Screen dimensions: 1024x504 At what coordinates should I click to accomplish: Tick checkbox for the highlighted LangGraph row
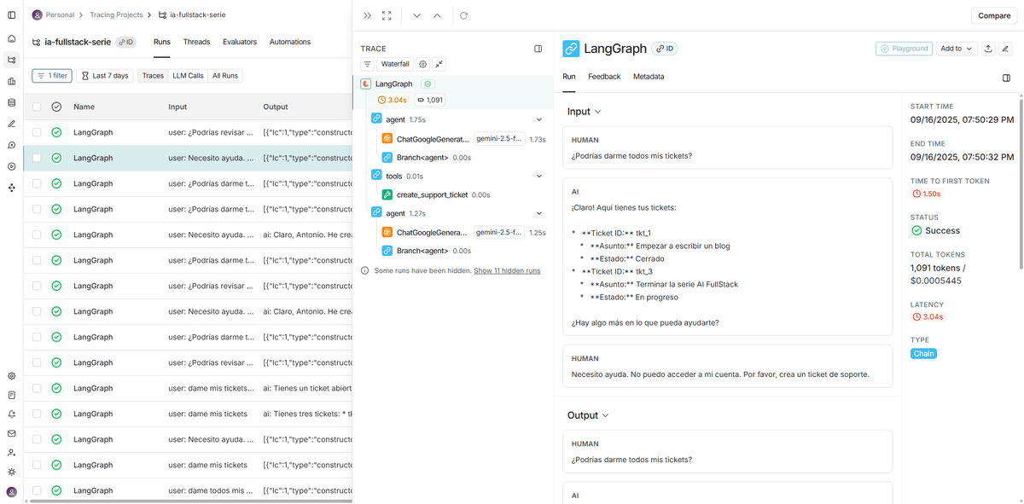point(37,158)
